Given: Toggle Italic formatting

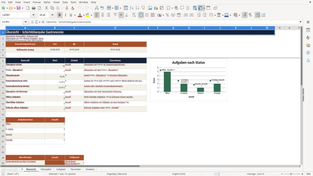Looking at the screenshot, I should [65, 15].
